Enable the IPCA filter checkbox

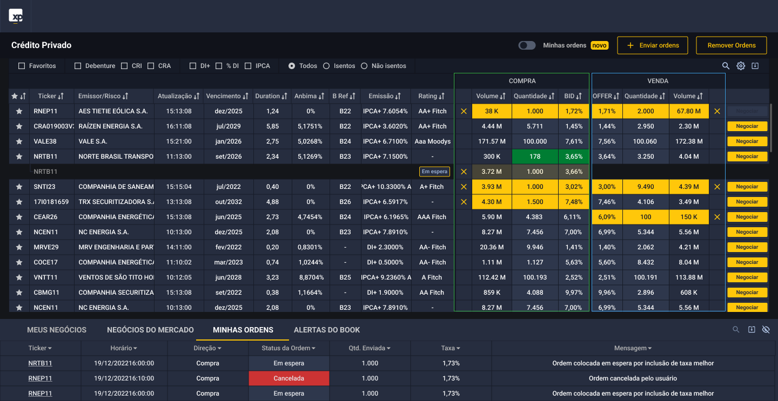(x=248, y=66)
